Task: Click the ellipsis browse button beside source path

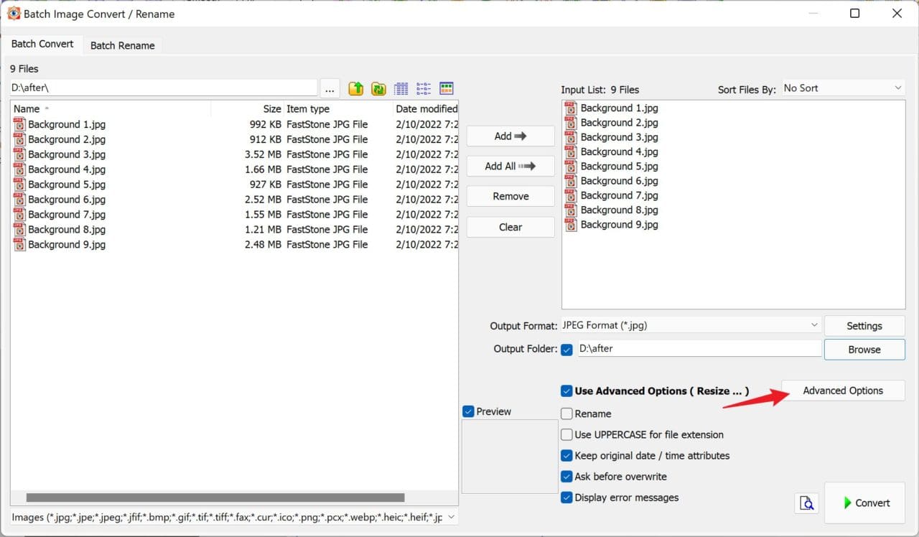Action: coord(330,88)
